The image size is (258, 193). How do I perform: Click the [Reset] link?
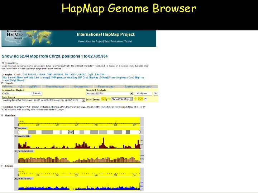(20, 80)
